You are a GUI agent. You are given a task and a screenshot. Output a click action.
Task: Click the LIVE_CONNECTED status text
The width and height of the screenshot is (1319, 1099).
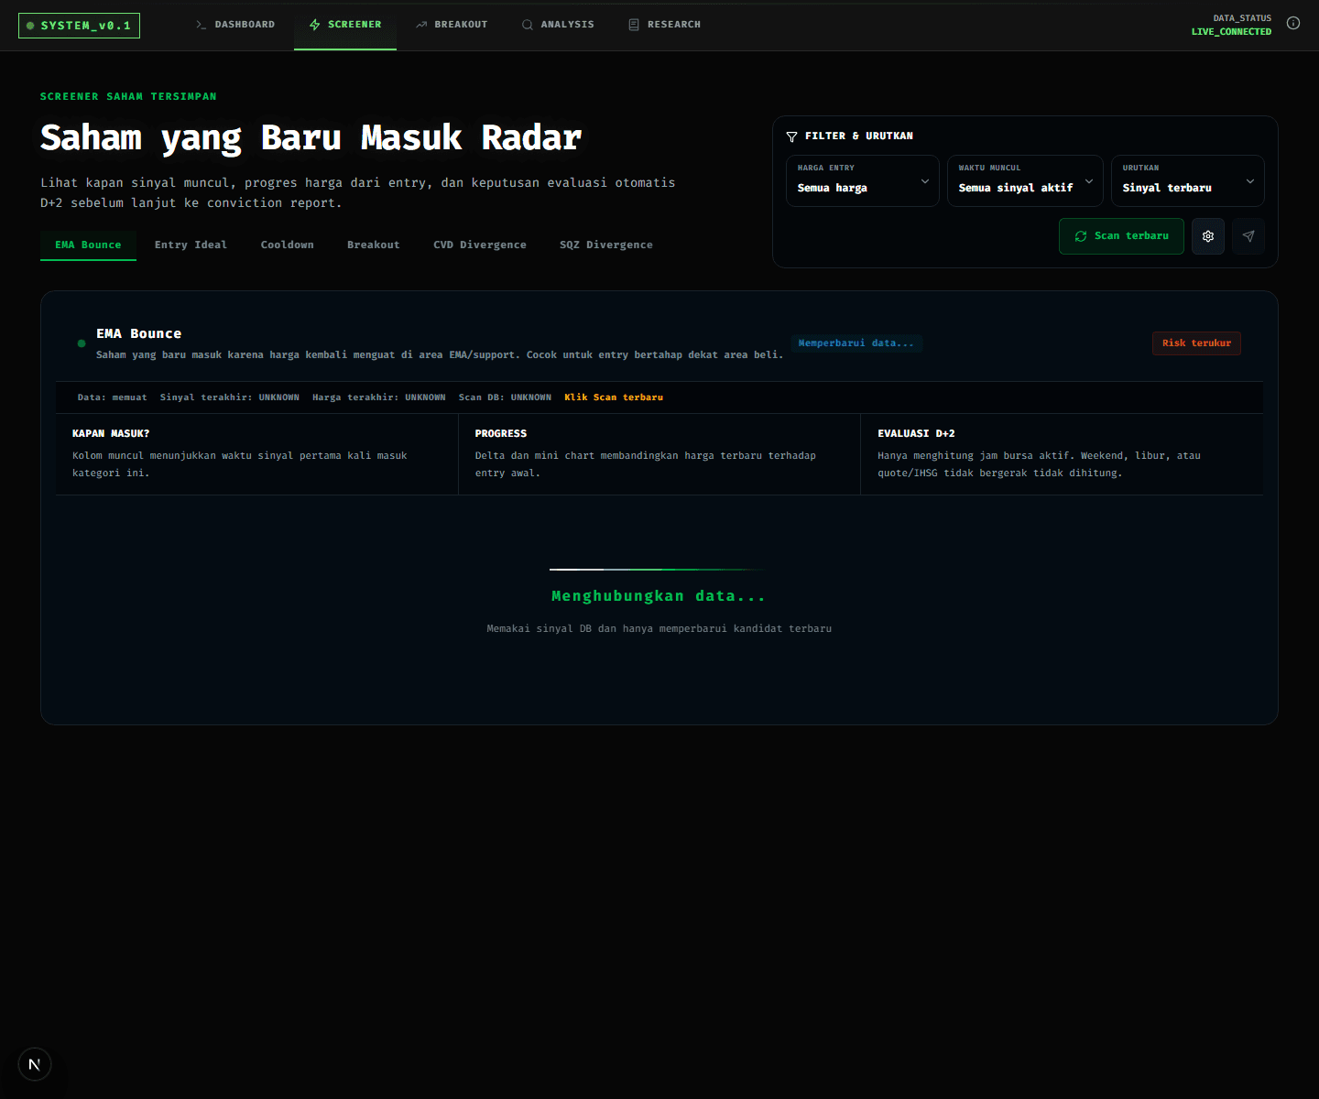click(1231, 32)
